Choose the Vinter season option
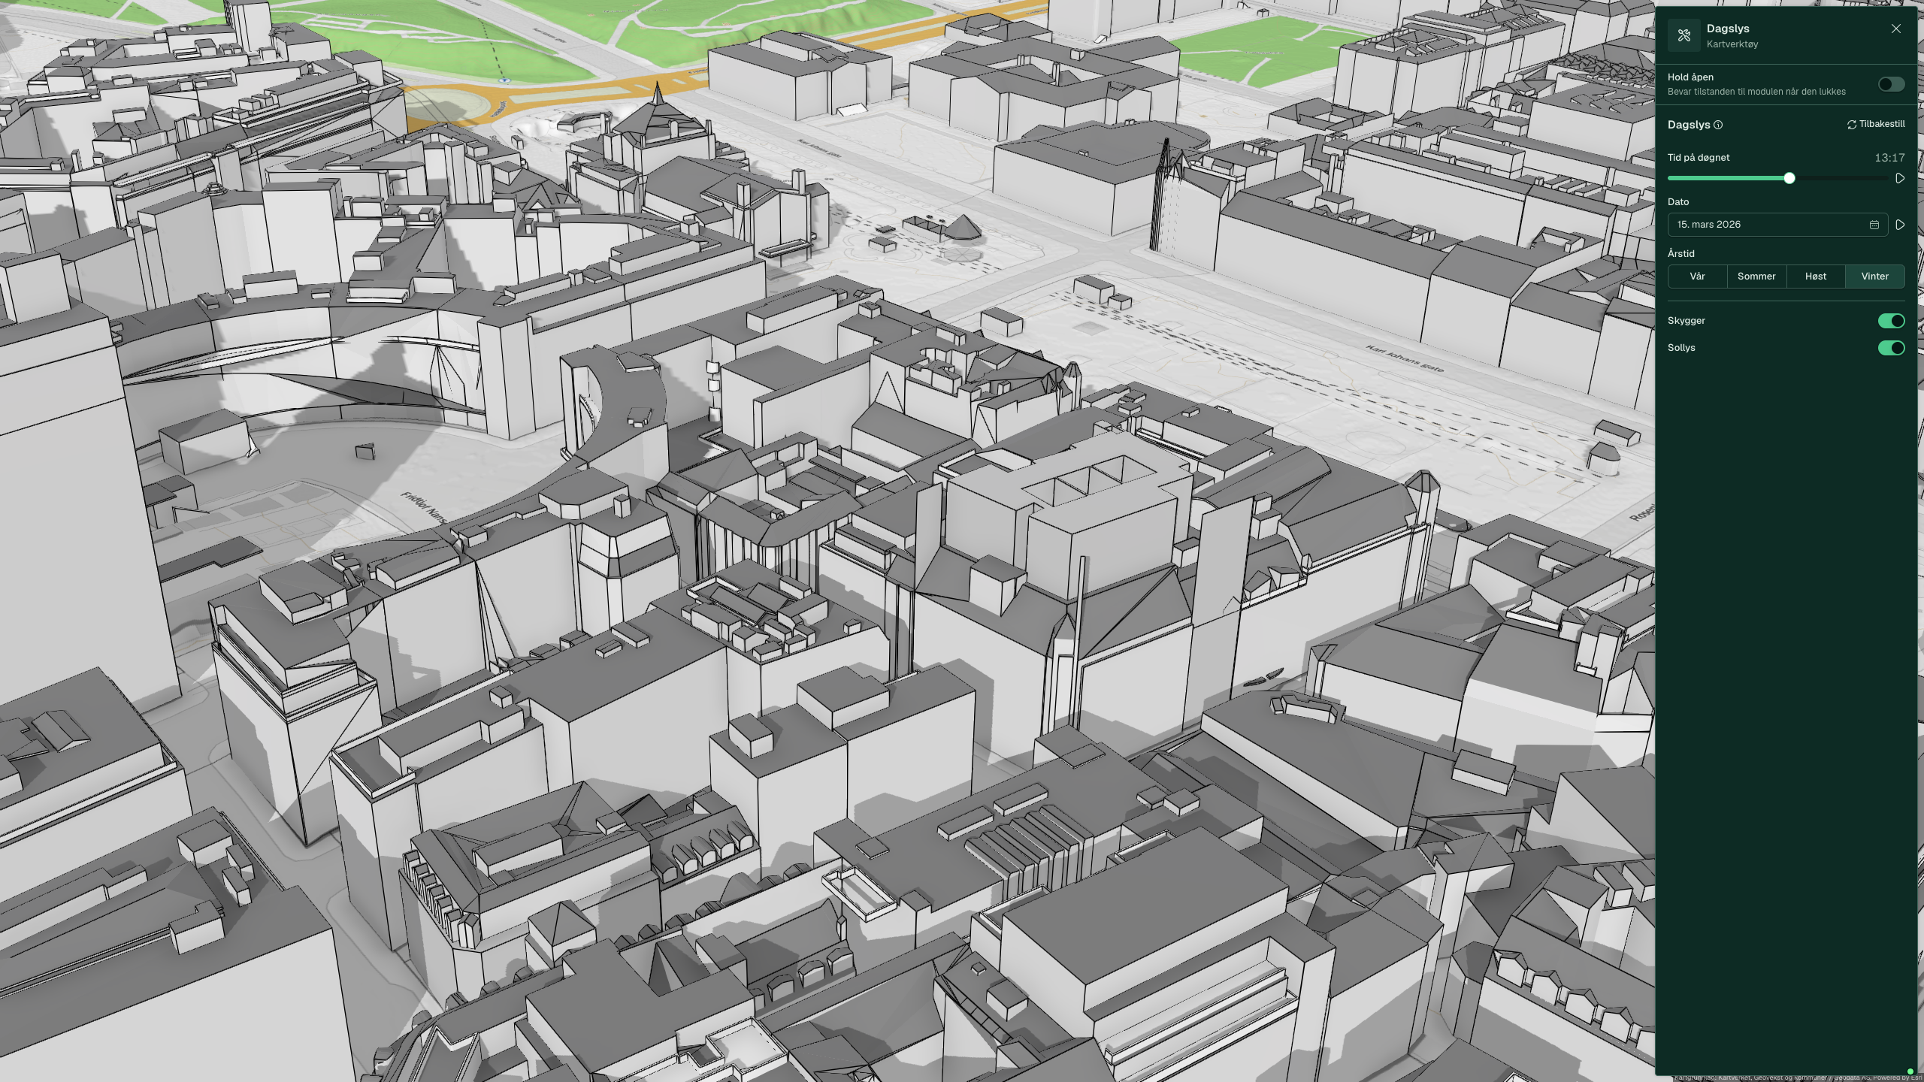This screenshot has height=1082, width=1924. click(1874, 277)
